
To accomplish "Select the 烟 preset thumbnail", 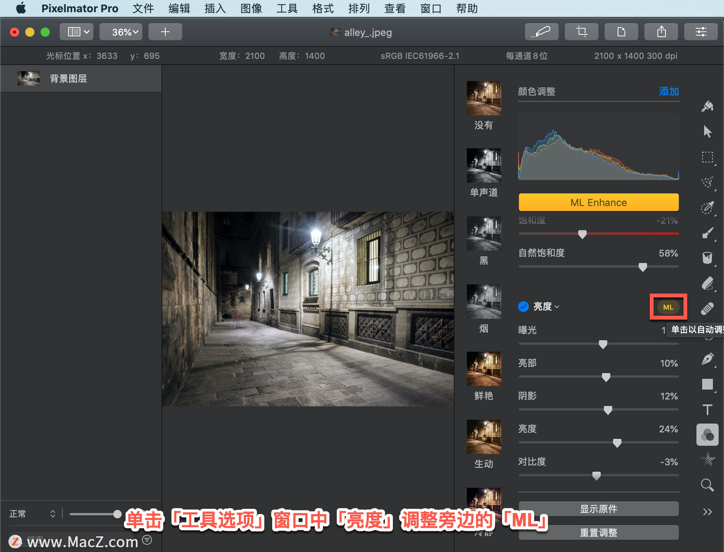I will (x=484, y=302).
